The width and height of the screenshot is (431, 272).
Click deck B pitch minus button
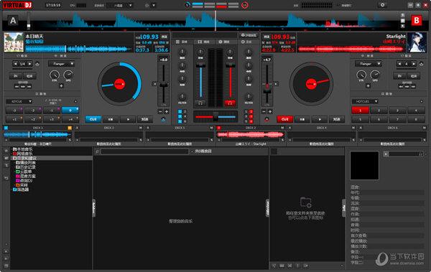(264, 111)
